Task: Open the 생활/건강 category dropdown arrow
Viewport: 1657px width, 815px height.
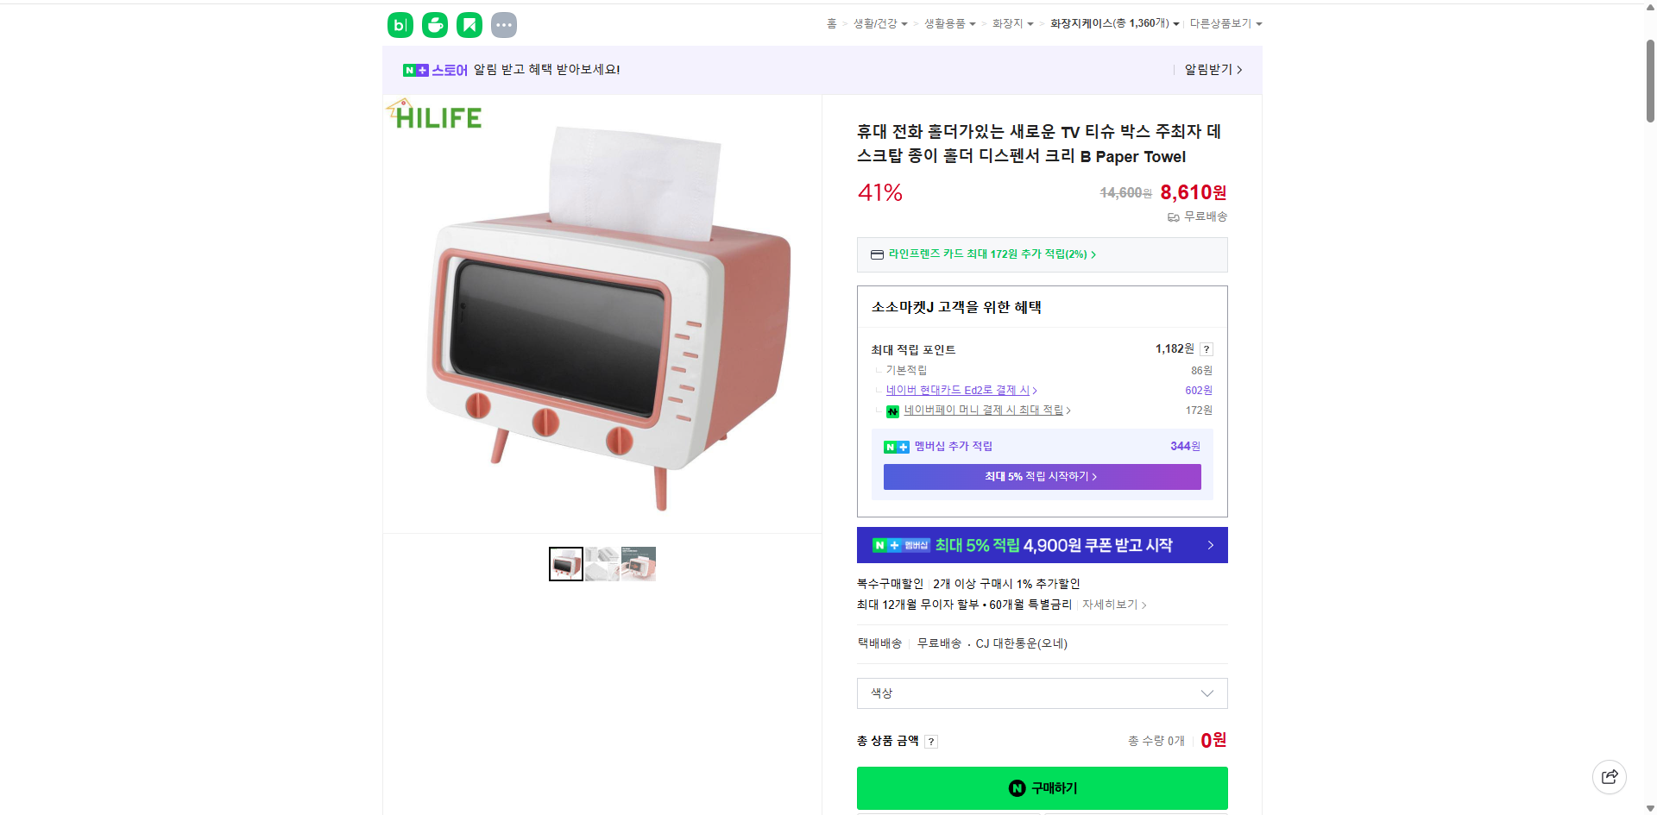Action: [904, 23]
